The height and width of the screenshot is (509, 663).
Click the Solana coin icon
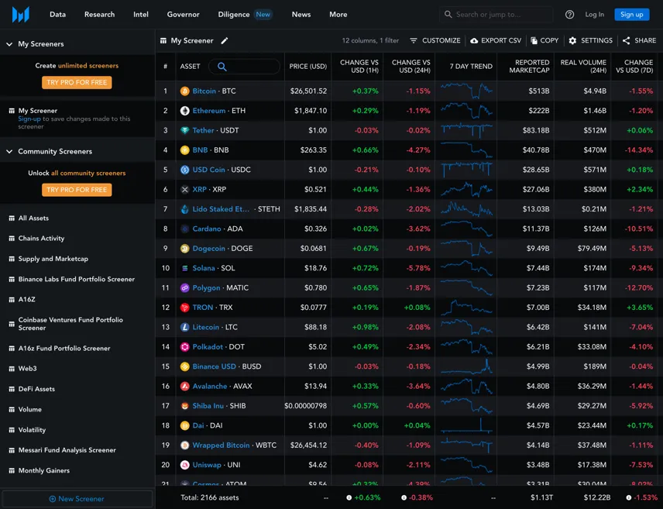(x=185, y=268)
